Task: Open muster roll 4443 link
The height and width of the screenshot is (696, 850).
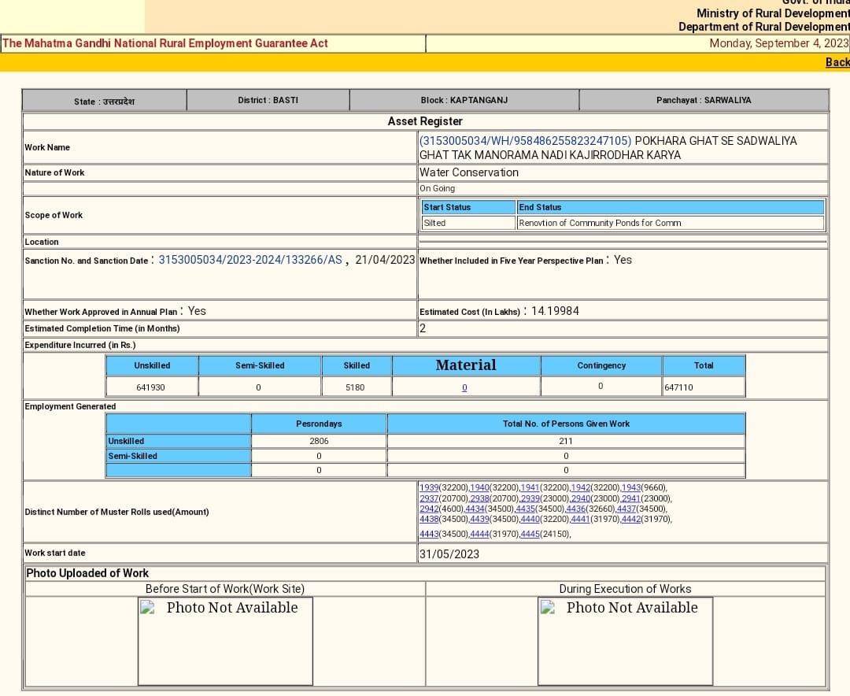Action: click(429, 535)
